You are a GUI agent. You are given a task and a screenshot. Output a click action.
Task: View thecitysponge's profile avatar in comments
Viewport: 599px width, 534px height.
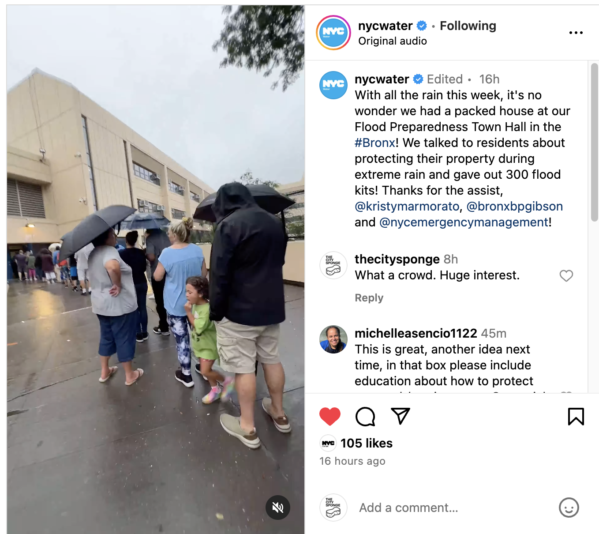(333, 265)
